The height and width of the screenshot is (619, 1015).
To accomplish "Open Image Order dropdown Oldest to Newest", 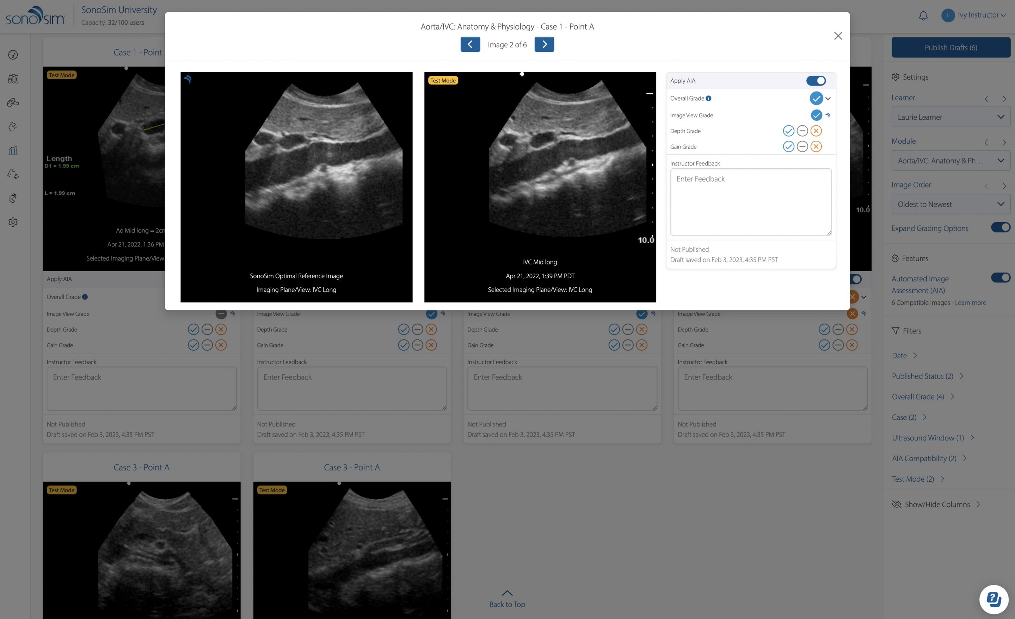I will (950, 205).
